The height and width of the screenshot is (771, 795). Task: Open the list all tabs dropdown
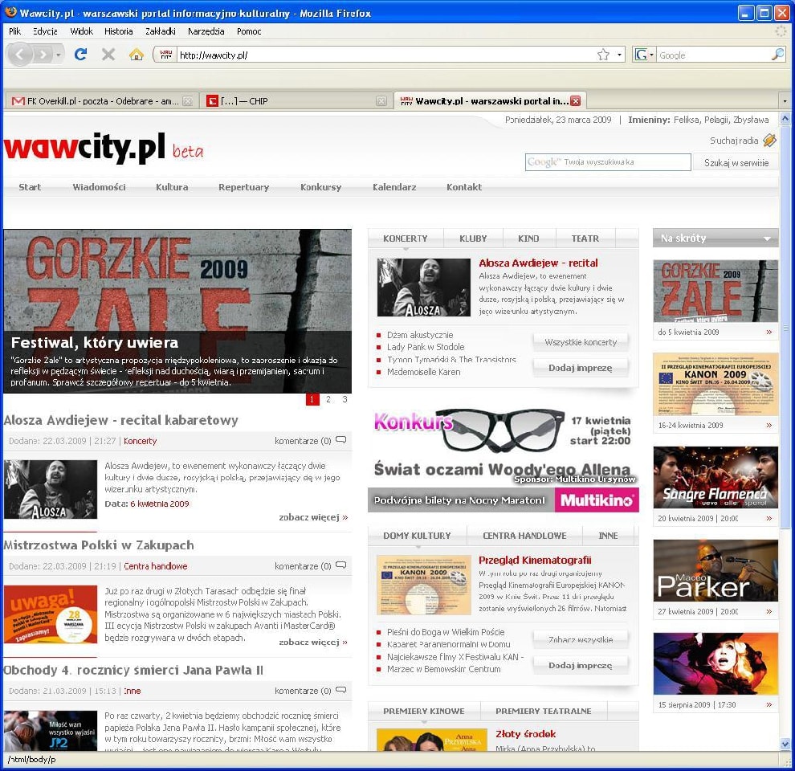tap(785, 101)
